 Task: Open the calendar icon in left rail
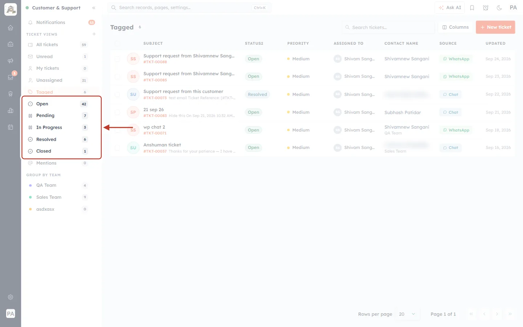click(x=11, y=127)
